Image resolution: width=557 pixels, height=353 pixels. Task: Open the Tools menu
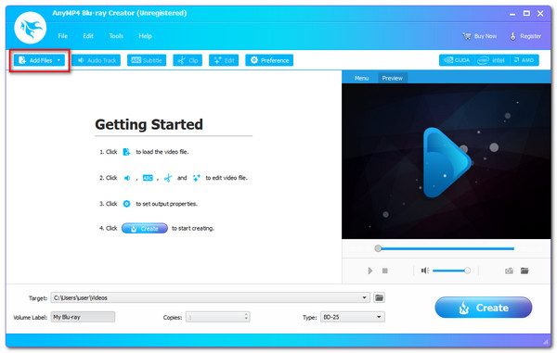(116, 36)
